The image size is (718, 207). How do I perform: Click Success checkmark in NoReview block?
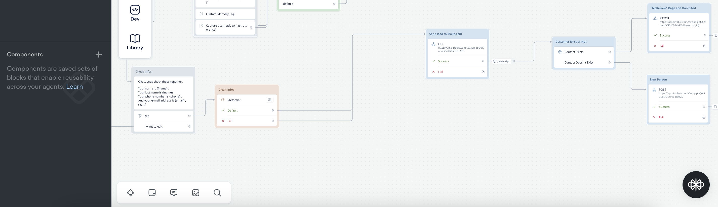(655, 35)
